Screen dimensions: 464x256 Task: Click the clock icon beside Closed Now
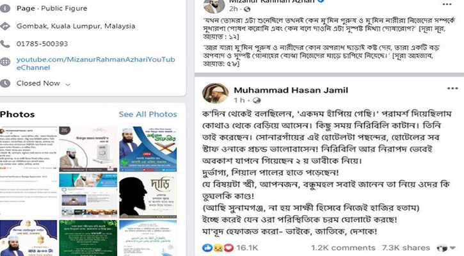point(4,83)
